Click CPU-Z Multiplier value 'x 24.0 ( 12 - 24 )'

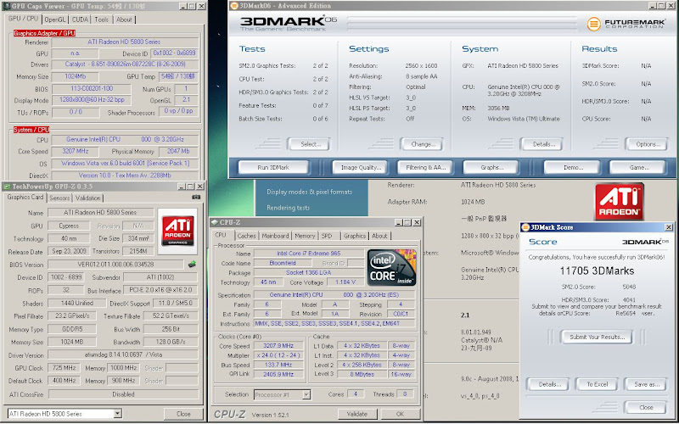tap(278, 355)
